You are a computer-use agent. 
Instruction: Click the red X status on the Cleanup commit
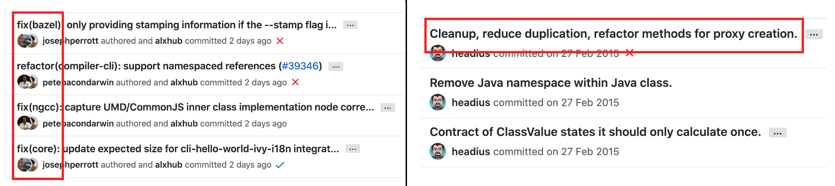(x=629, y=53)
